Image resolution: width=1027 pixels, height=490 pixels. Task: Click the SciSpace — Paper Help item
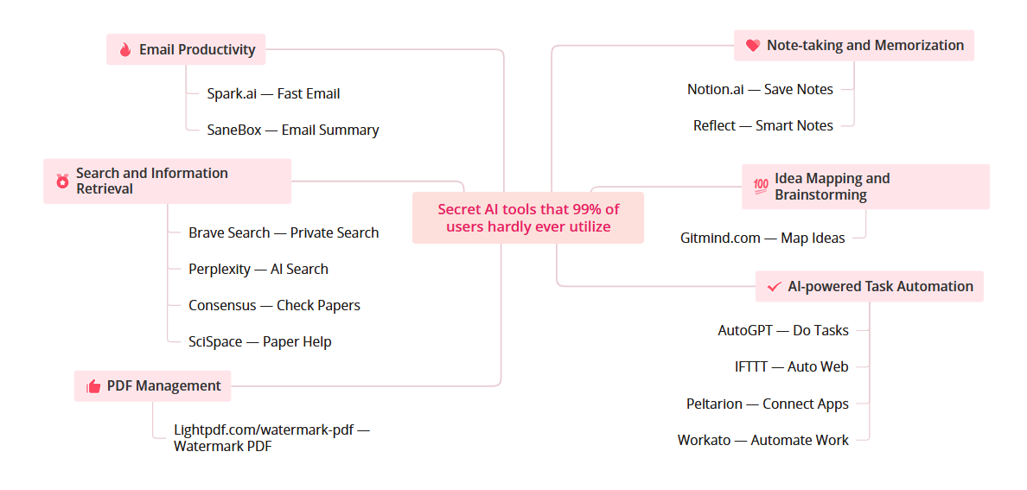point(260,341)
